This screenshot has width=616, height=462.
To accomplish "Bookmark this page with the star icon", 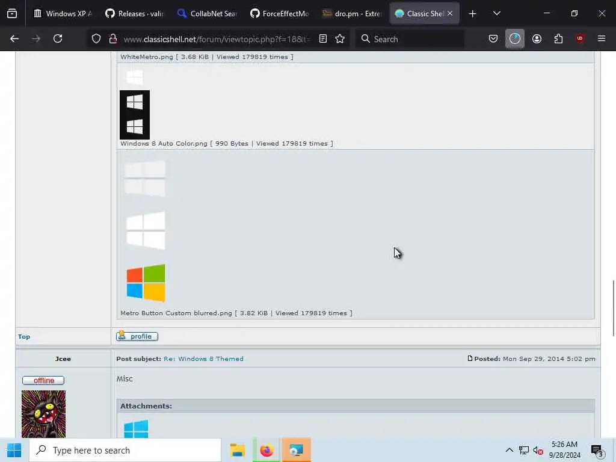I will coord(340,38).
